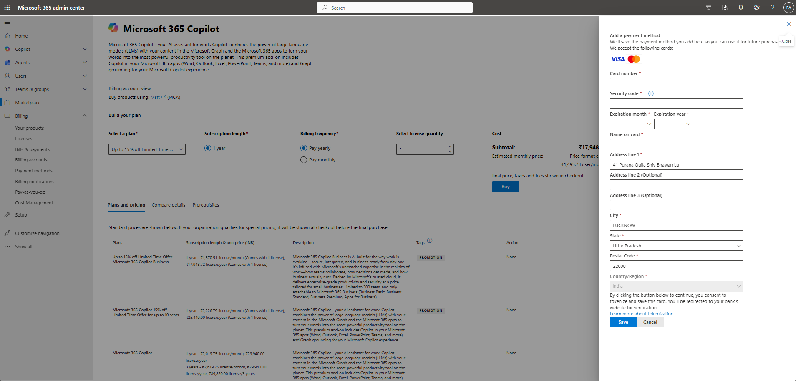Open Cloud Shell icon in header
Viewport: 796px width, 381px height.
pyautogui.click(x=708, y=8)
